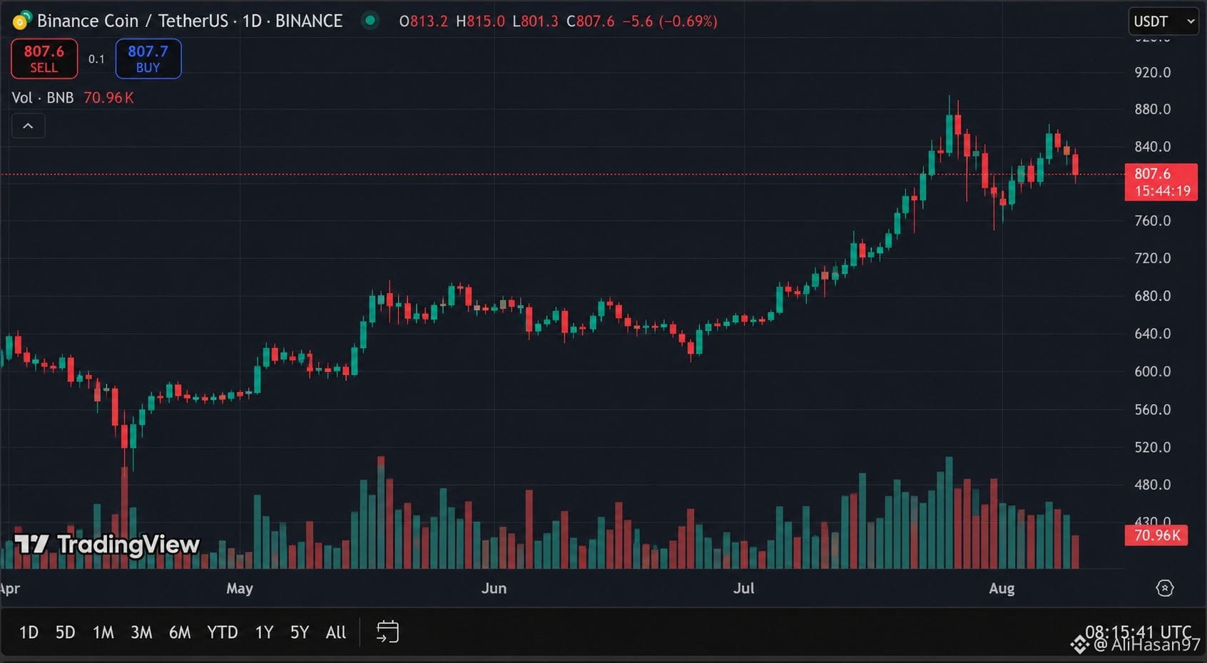Viewport: 1207px width, 663px height.
Task: Click the 880.0 price scale label
Action: (x=1153, y=109)
